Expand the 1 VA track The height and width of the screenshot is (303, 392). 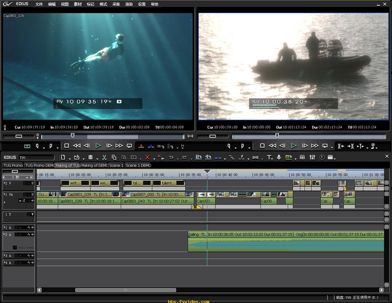pos(4,194)
